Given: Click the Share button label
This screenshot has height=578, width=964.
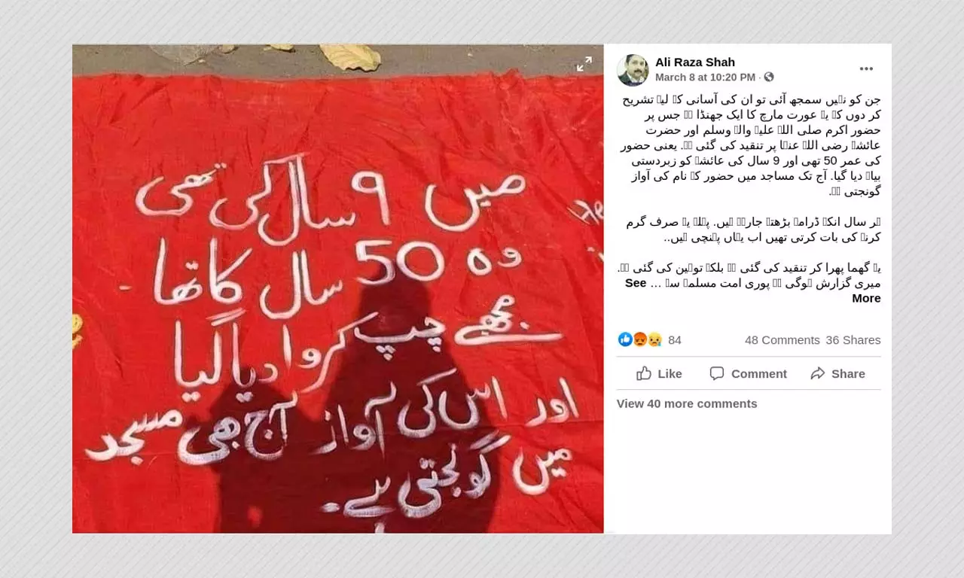Looking at the screenshot, I should pyautogui.click(x=848, y=374).
